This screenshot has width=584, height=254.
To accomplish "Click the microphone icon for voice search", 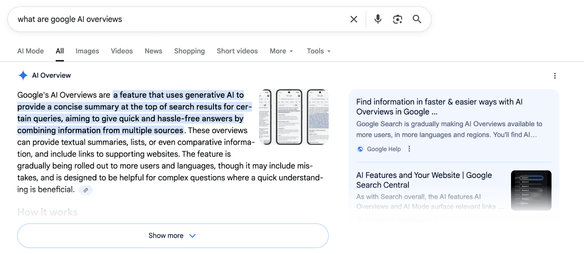I will coord(378,19).
